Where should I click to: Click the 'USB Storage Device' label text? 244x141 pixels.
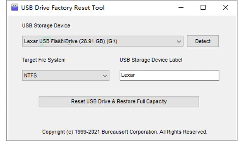tap(46, 26)
